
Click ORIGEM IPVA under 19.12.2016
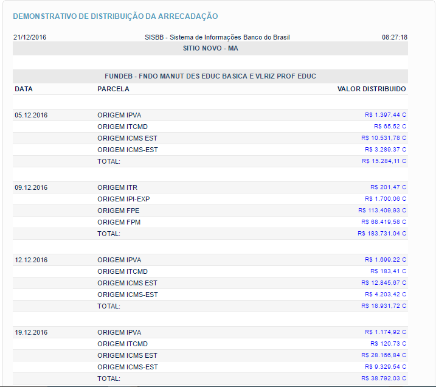119,332
